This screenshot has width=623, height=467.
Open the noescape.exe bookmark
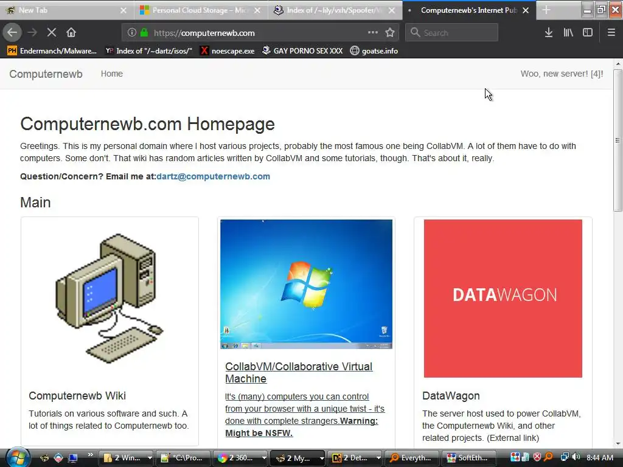(228, 51)
